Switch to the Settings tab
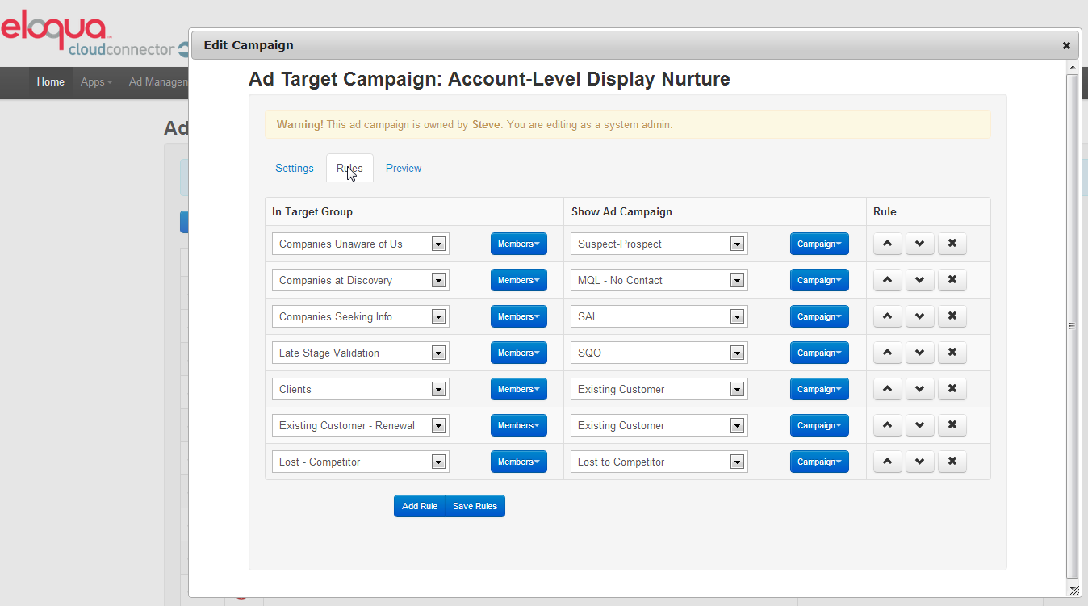 coord(294,168)
